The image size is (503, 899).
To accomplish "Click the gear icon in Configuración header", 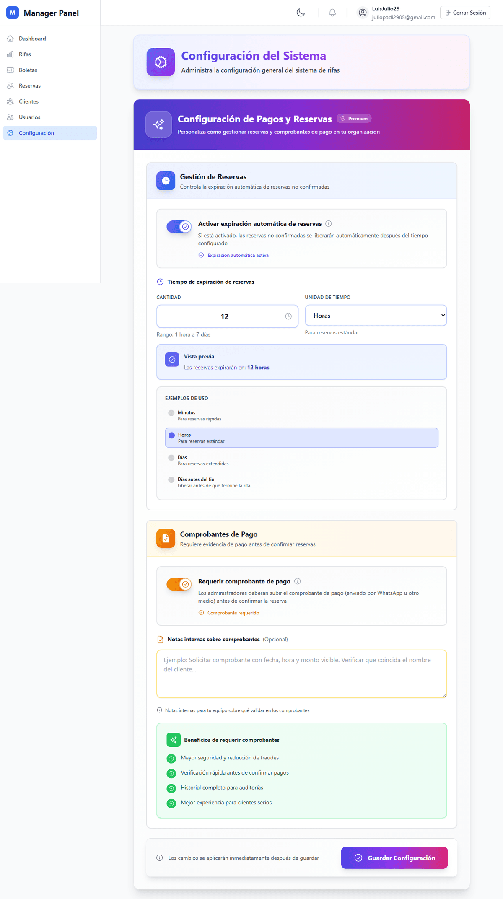I will (161, 62).
